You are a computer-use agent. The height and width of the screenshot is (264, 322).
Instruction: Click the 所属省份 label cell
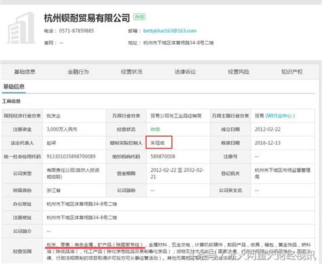pos(22,191)
